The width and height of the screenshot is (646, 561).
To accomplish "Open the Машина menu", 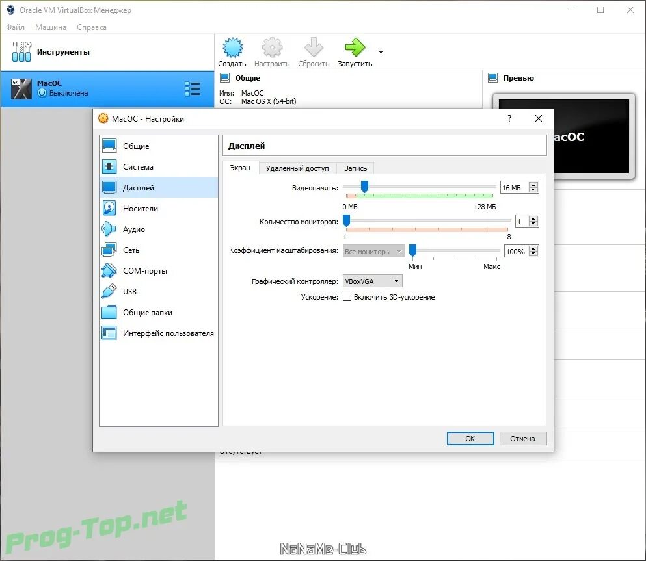I will [x=51, y=27].
